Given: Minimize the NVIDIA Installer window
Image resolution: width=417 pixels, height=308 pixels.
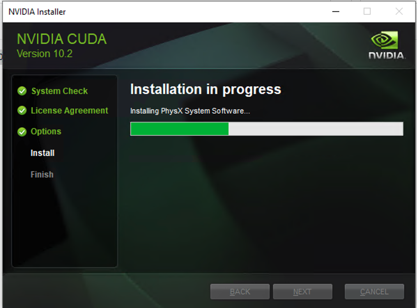Looking at the screenshot, I should [336, 11].
